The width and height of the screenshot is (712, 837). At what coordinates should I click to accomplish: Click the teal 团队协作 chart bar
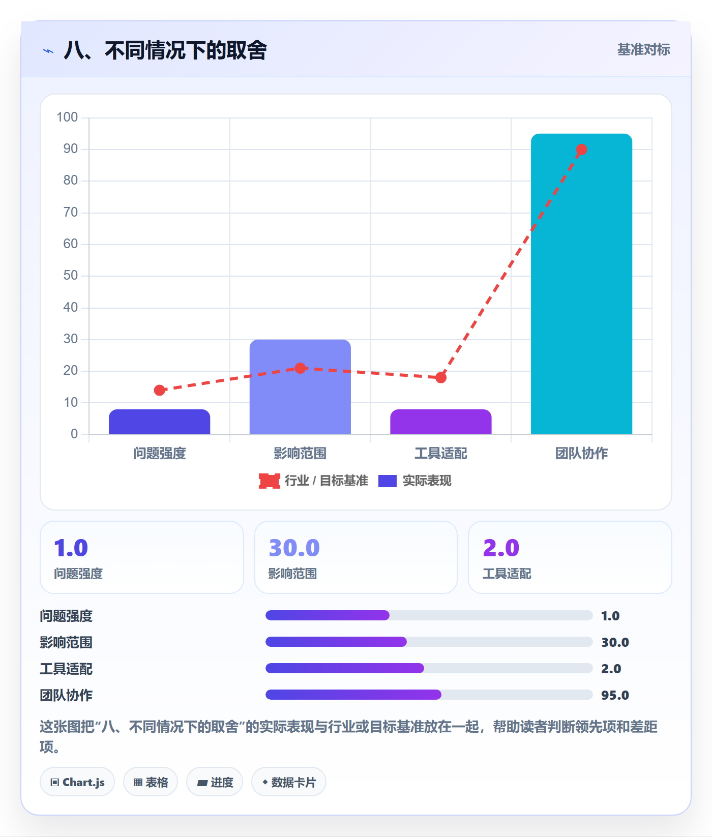(x=581, y=284)
